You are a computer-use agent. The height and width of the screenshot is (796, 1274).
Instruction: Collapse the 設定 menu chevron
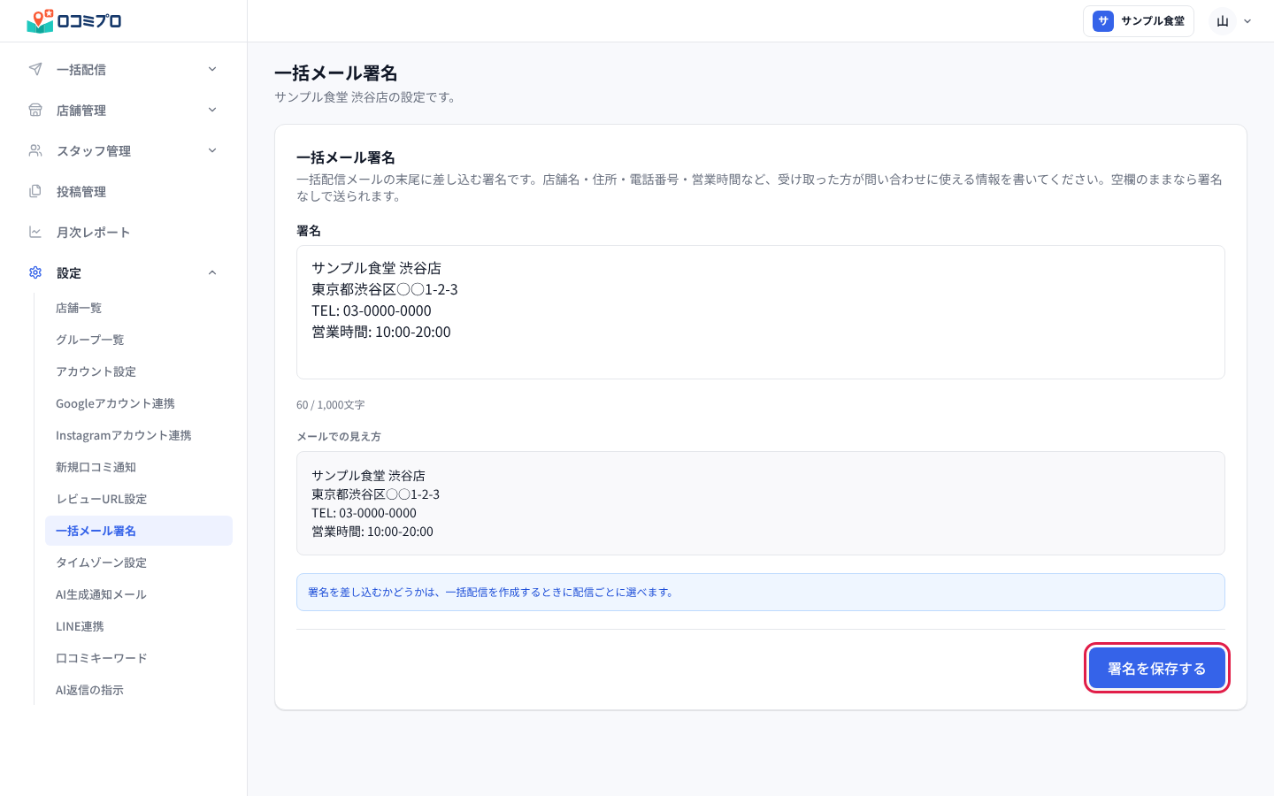212,272
